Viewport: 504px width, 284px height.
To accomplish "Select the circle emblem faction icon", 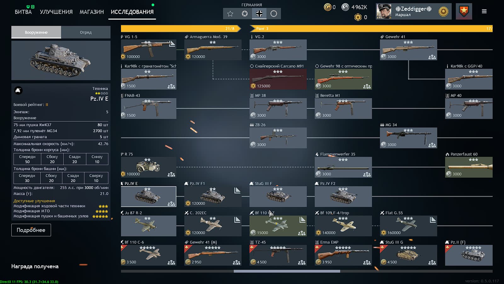I will (274, 14).
